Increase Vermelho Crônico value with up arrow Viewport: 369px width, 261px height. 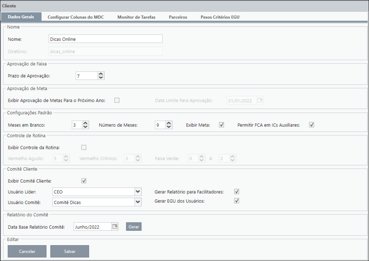click(x=138, y=156)
